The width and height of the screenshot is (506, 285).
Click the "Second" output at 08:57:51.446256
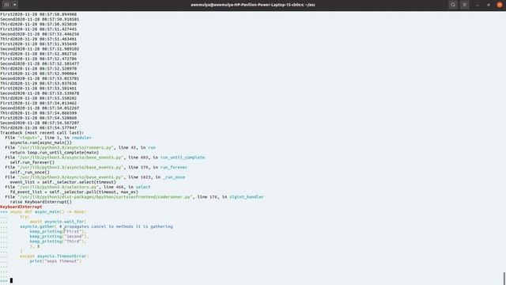click(x=40, y=34)
